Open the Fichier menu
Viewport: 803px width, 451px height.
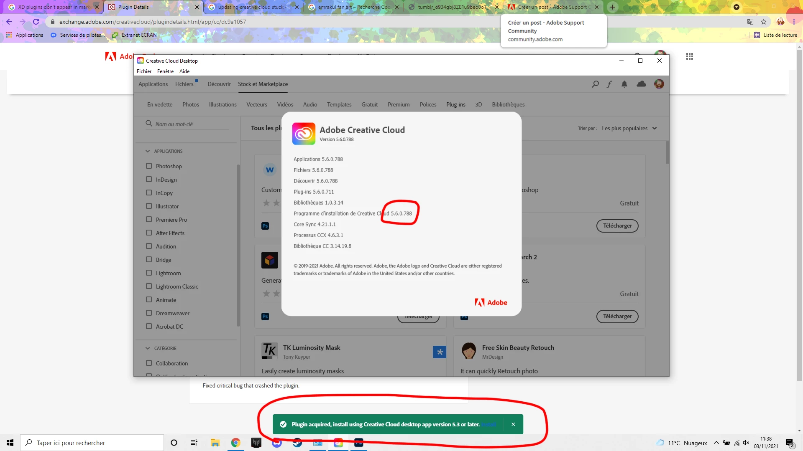pyautogui.click(x=144, y=71)
